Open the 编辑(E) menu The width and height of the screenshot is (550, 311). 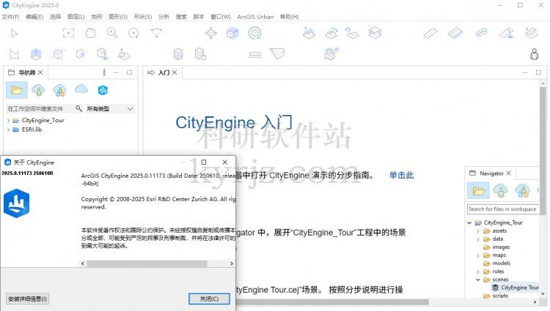(34, 17)
